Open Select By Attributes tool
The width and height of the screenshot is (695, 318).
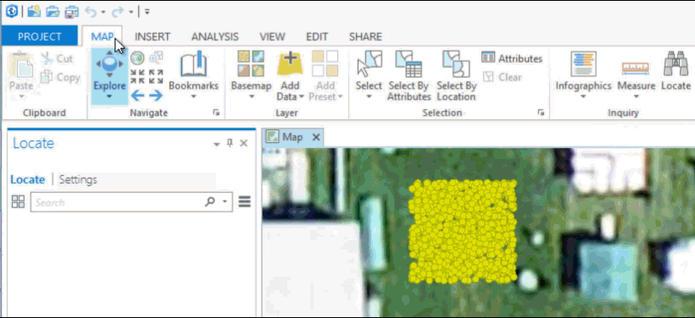[x=409, y=63]
